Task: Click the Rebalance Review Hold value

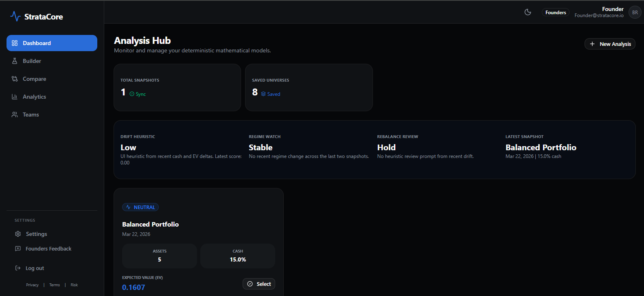Action: pos(386,147)
